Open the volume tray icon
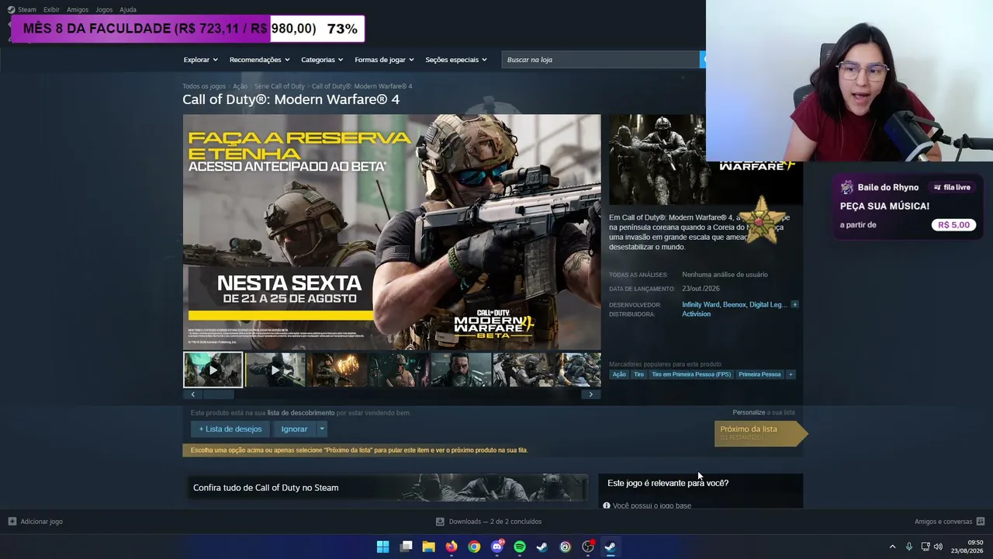993x559 pixels. 938,547
